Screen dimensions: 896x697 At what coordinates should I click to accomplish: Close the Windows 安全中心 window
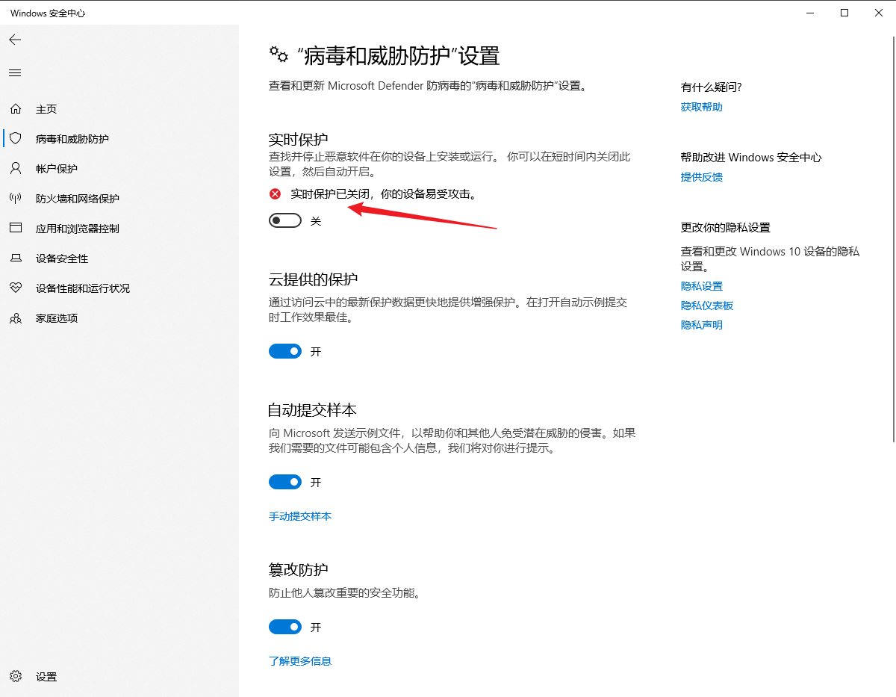pyautogui.click(x=879, y=13)
